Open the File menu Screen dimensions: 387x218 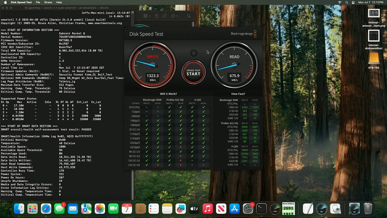point(38,2)
